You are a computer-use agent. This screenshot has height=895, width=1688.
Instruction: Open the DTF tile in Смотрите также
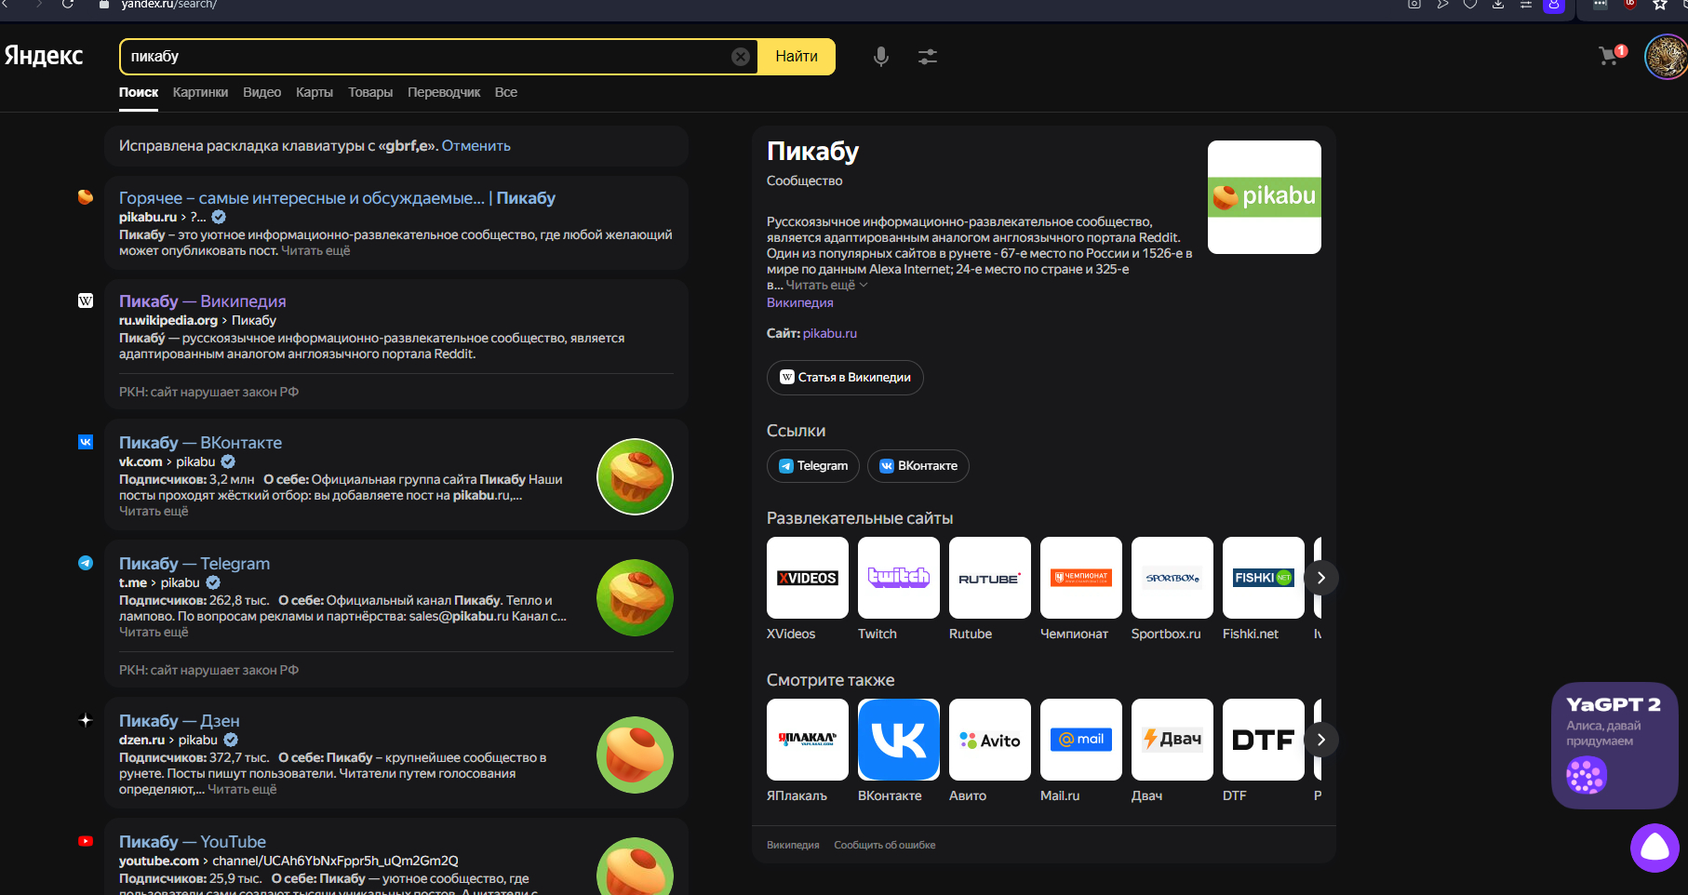pyautogui.click(x=1264, y=740)
